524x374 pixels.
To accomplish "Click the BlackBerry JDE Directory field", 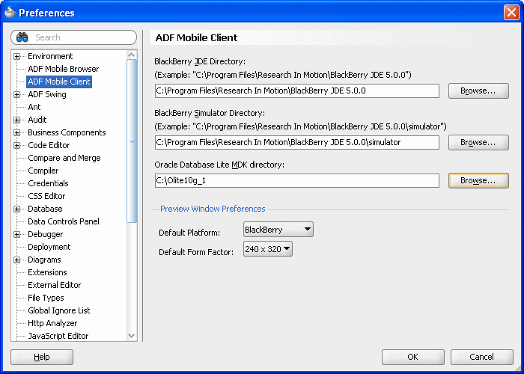I will (296, 91).
